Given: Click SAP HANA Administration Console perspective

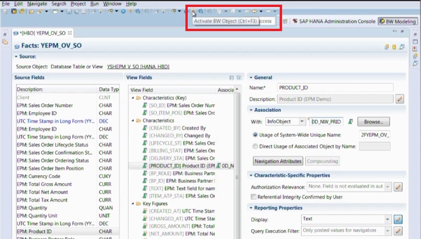Looking at the screenshot, I should (x=334, y=21).
